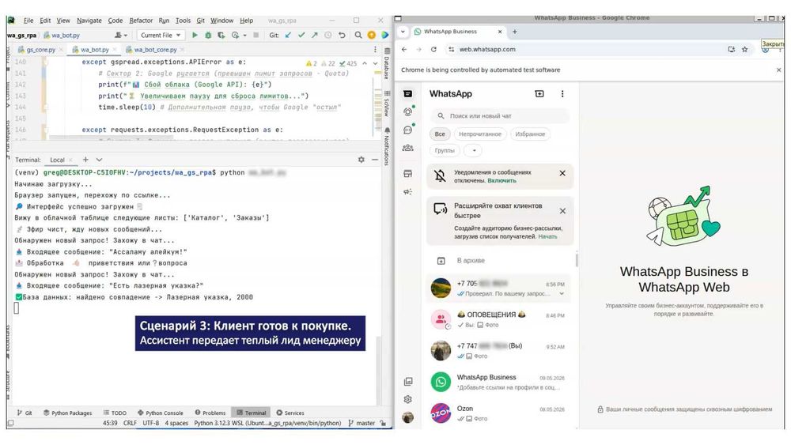
Task: Dismiss the notifications disabled banner
Action: pyautogui.click(x=562, y=173)
